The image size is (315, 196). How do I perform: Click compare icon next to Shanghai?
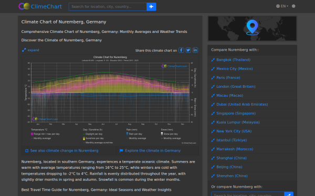pyautogui.click(x=213, y=158)
